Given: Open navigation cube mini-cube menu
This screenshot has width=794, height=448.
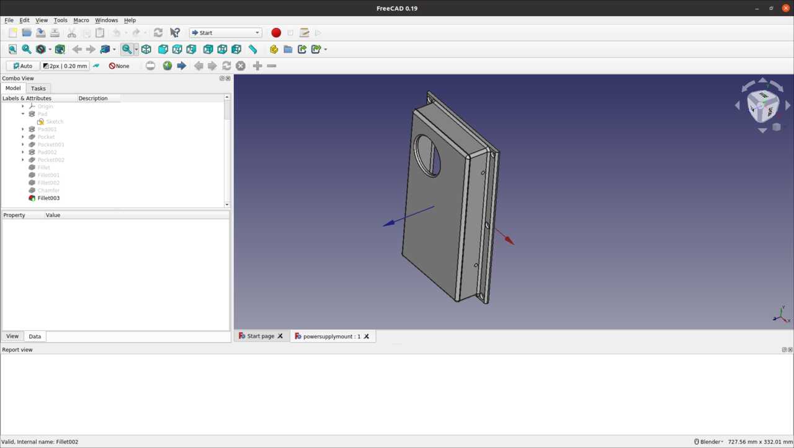Looking at the screenshot, I should tap(776, 127).
